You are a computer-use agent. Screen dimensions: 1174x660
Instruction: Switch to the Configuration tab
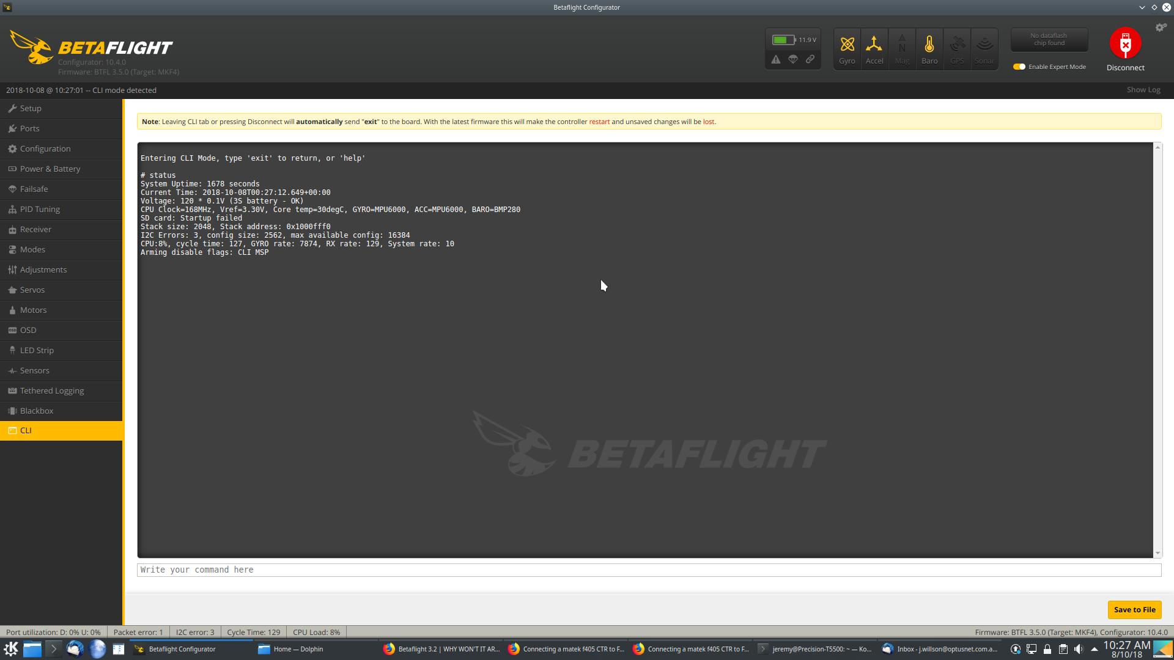pos(61,148)
